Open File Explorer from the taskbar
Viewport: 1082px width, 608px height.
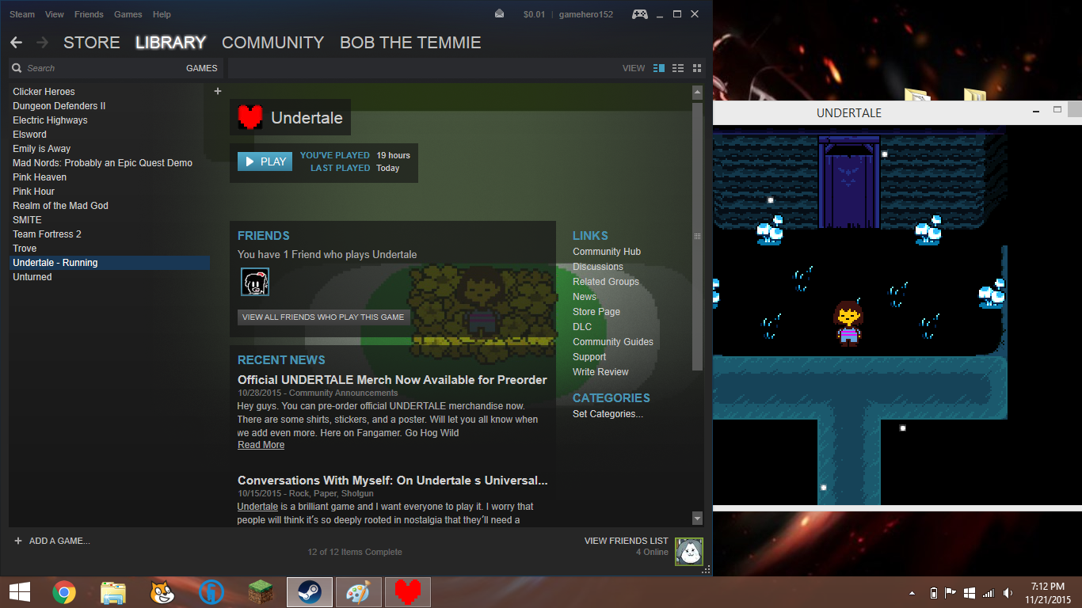[x=113, y=591]
